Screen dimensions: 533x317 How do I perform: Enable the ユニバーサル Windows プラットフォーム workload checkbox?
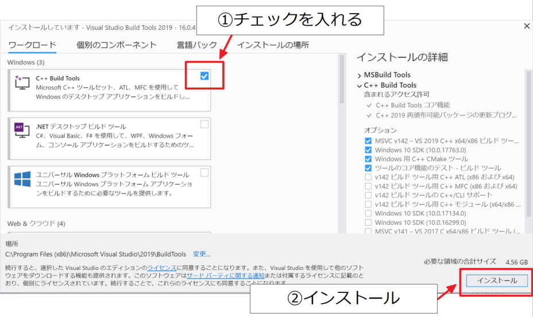(x=204, y=173)
